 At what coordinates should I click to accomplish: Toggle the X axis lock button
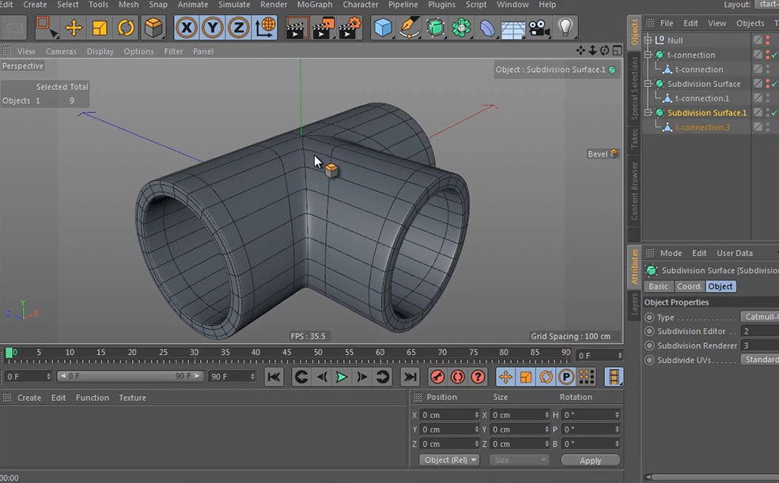pyautogui.click(x=187, y=28)
